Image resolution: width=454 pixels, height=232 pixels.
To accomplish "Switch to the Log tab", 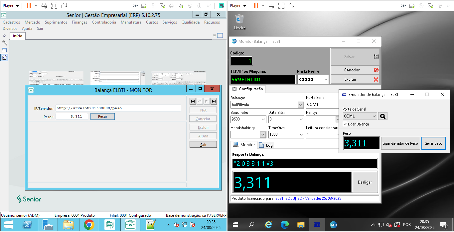I will (x=266, y=145).
